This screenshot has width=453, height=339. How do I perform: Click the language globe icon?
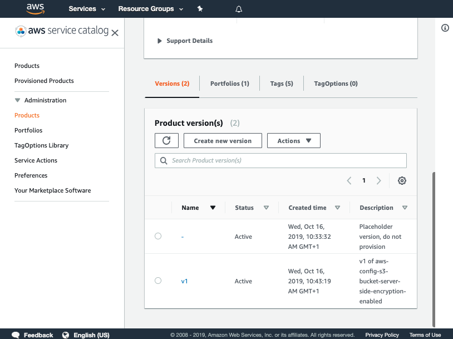[x=66, y=335]
